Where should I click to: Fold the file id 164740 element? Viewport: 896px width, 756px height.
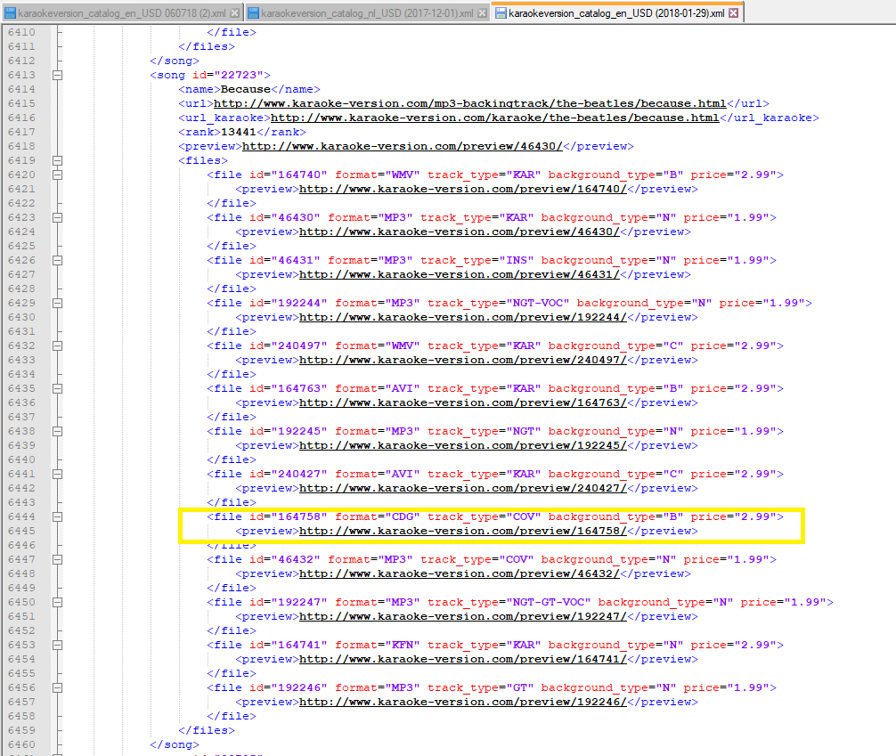point(58,175)
